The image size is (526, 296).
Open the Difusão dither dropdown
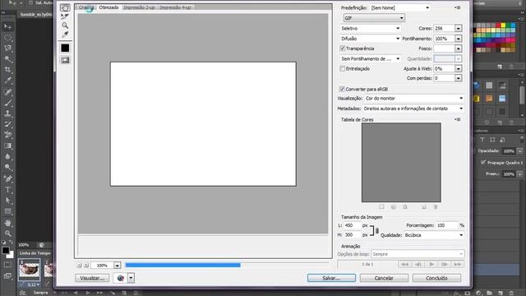click(x=371, y=39)
